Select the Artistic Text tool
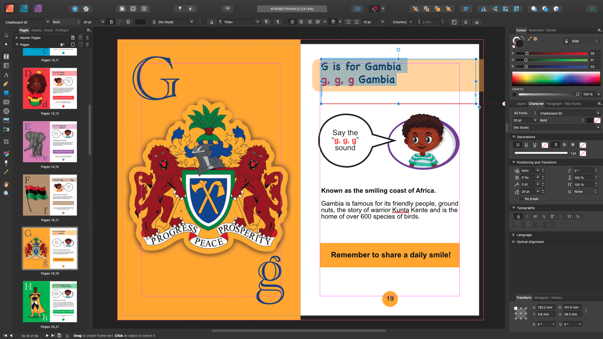603x339 pixels. (6, 75)
